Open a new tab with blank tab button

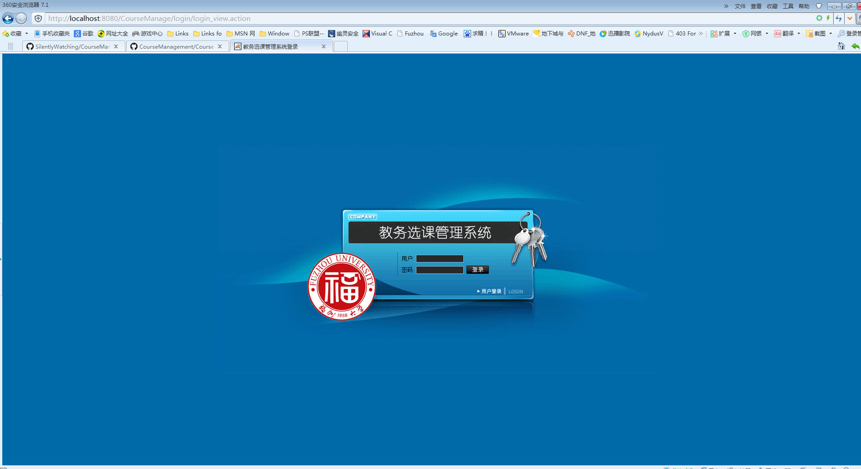pyautogui.click(x=341, y=46)
